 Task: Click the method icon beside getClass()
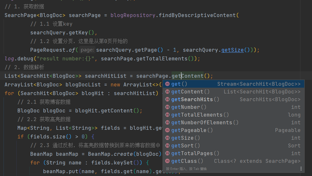coord(167,161)
